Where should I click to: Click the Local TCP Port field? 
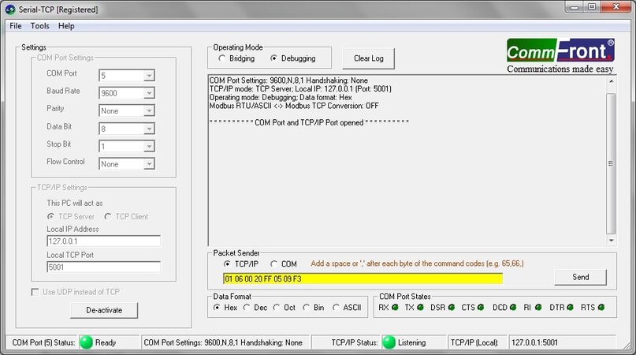click(103, 267)
